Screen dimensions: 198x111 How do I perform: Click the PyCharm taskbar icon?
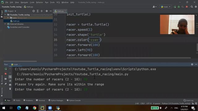click(42, 108)
